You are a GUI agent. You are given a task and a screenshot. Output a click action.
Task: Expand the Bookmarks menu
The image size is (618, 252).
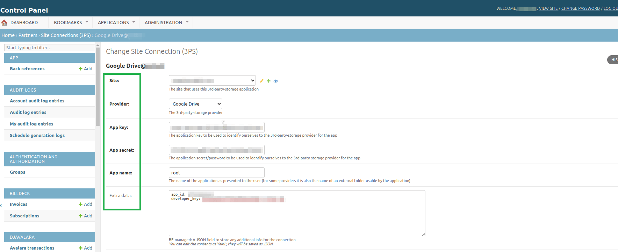(x=71, y=23)
